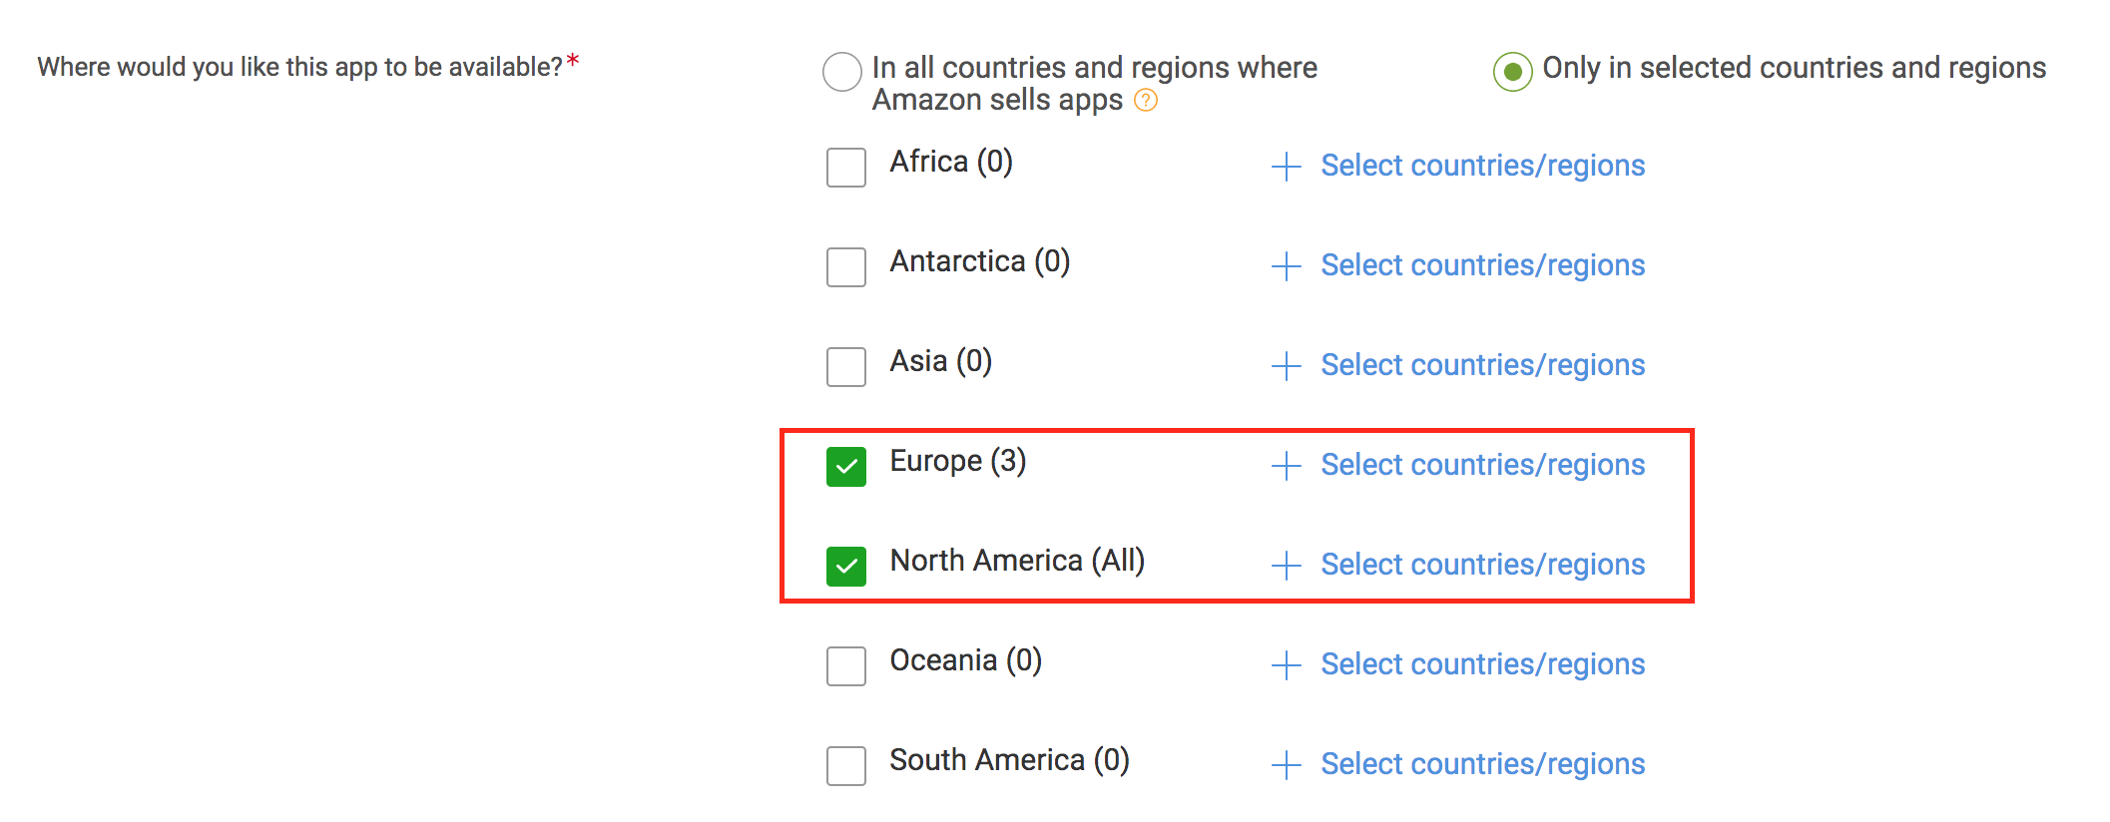Click the plus icon in North America row
Image resolution: width=2110 pixels, height=822 pixels.
[1287, 566]
